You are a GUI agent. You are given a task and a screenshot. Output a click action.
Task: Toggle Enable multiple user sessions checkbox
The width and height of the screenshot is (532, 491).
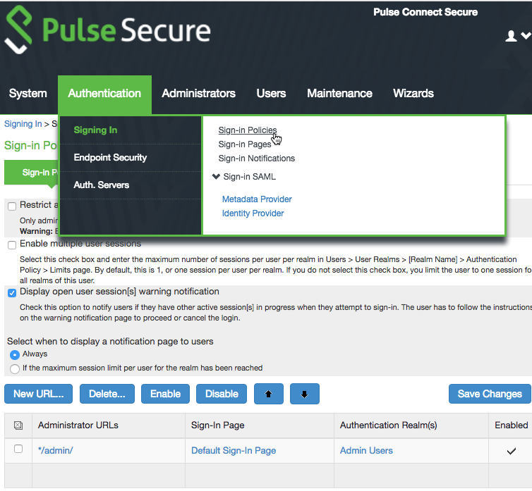[12, 244]
